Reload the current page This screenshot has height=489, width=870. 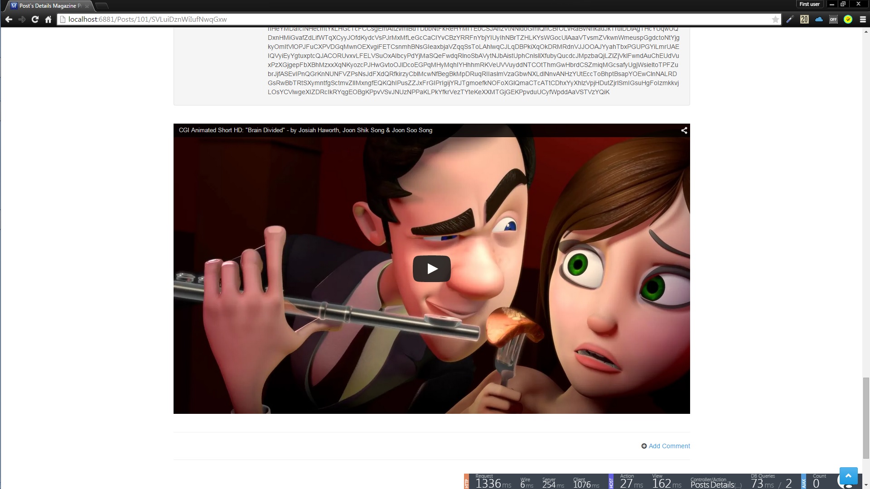pyautogui.click(x=35, y=19)
